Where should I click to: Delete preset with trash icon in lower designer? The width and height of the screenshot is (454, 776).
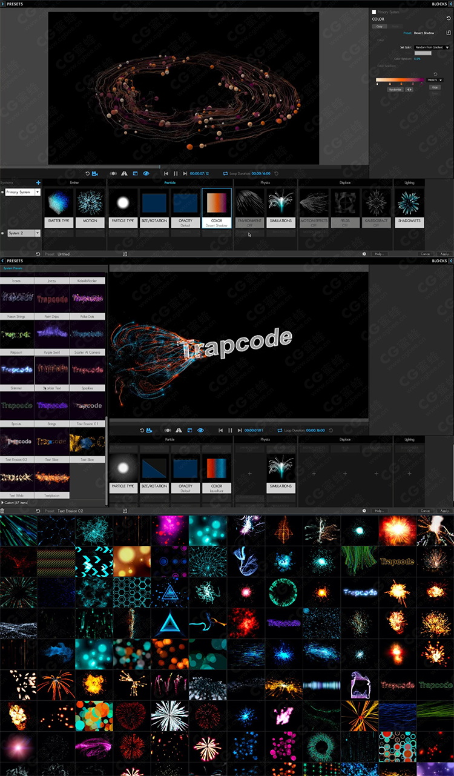coord(2,511)
